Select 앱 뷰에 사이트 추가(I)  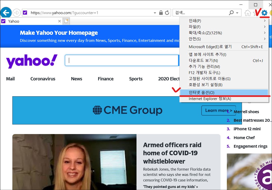224,54
